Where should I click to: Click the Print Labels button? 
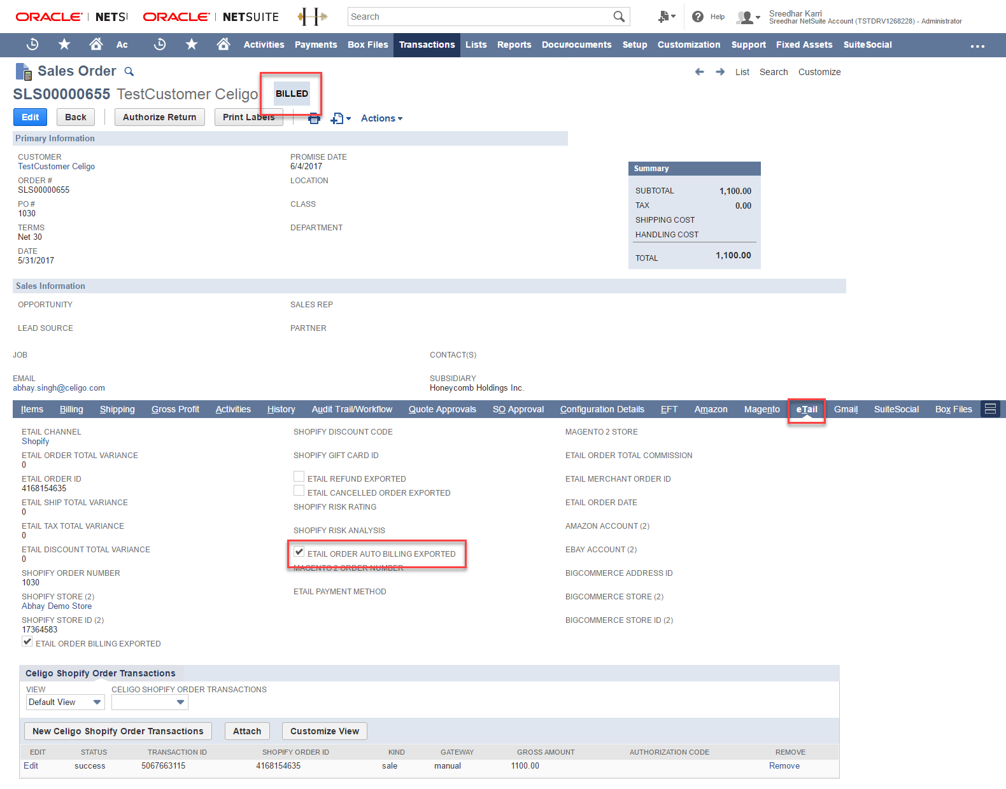point(248,117)
